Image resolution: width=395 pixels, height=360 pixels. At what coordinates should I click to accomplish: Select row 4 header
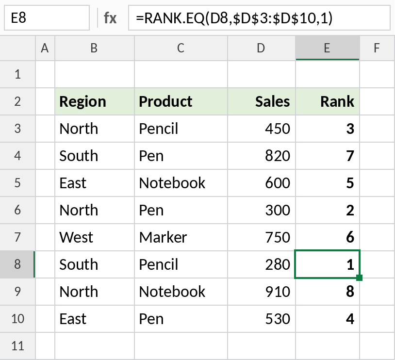tap(17, 156)
